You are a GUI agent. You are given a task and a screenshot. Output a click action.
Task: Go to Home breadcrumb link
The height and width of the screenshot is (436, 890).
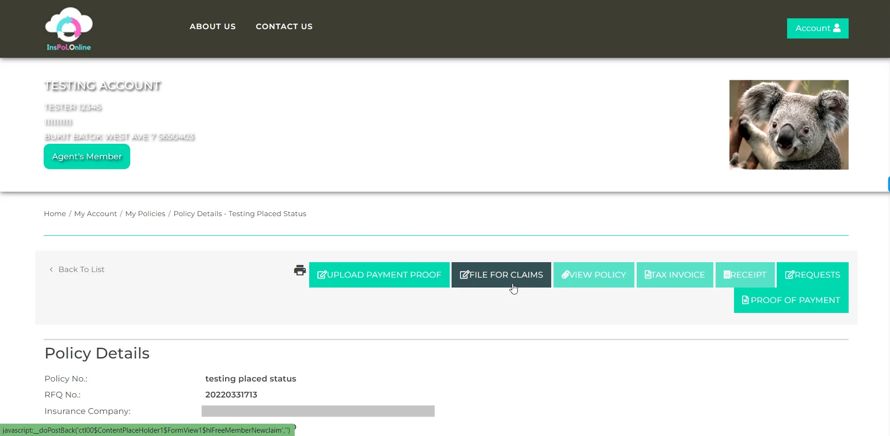point(55,214)
